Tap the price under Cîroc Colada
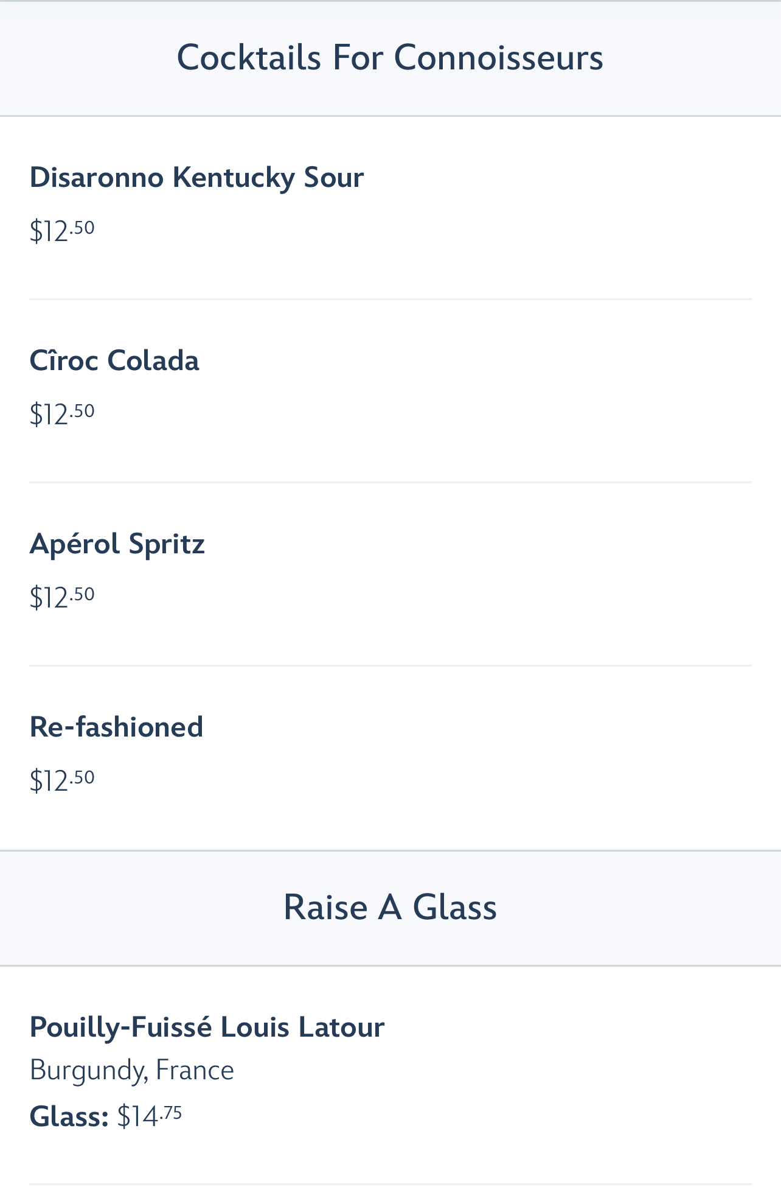781x1187 pixels. click(62, 414)
